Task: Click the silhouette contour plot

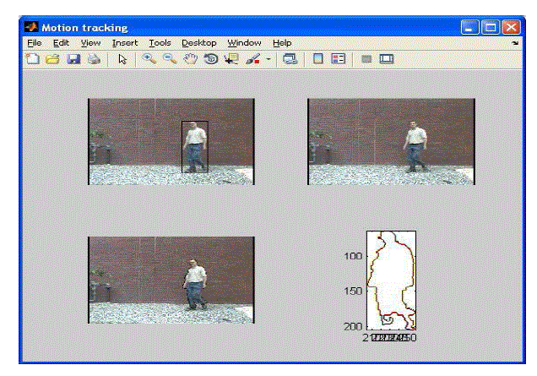Action: click(390, 280)
